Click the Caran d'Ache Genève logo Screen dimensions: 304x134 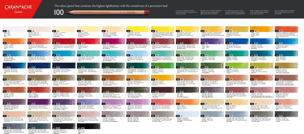[x=19, y=9]
